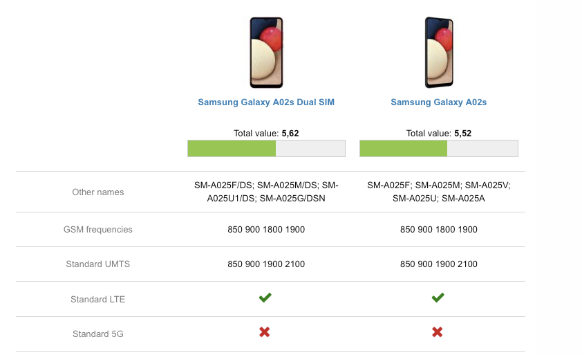582x355 pixels.
Task: Click the Total value 5,62 text
Action: 266,134
